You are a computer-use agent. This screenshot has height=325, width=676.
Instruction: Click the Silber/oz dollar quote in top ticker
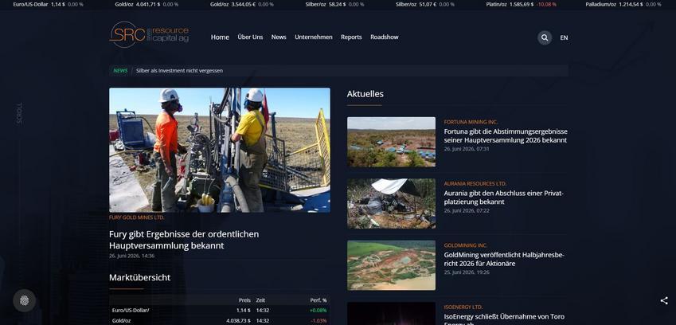click(x=334, y=4)
